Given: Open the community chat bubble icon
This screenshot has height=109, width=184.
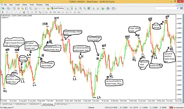Looking at the screenshot, I should click(182, 8).
